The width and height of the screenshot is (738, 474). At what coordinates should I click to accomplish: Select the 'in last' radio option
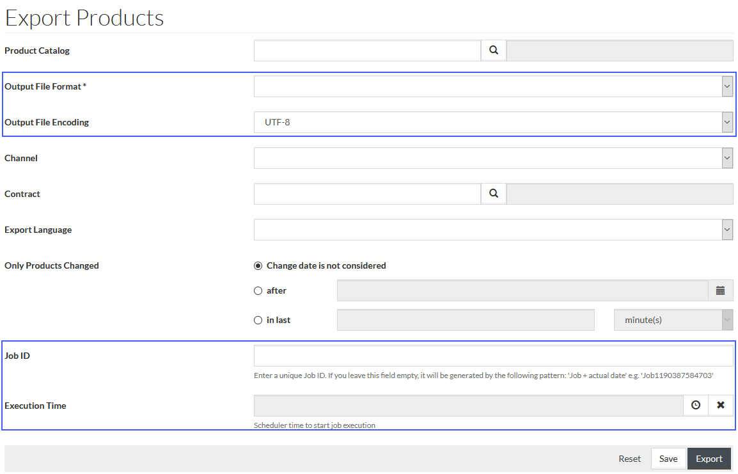click(258, 320)
